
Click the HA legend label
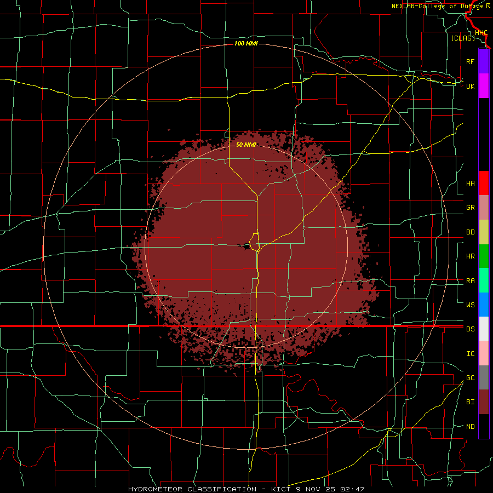[x=470, y=183]
